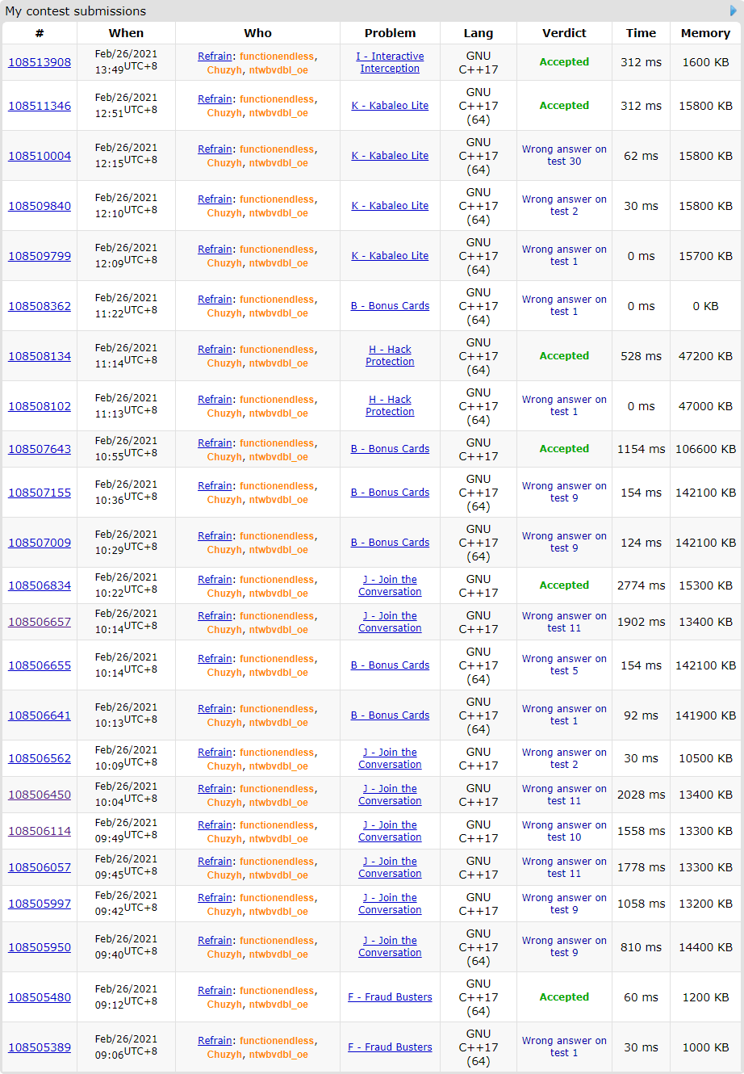Click the blue arrow beside My contest submissions
The height and width of the screenshot is (1074, 744).
click(x=734, y=10)
